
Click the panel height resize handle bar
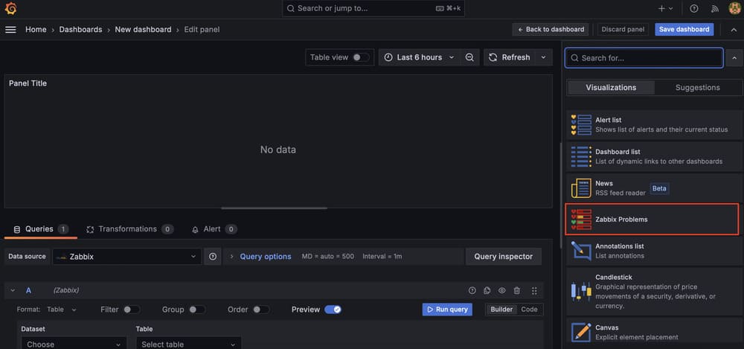coord(275,208)
